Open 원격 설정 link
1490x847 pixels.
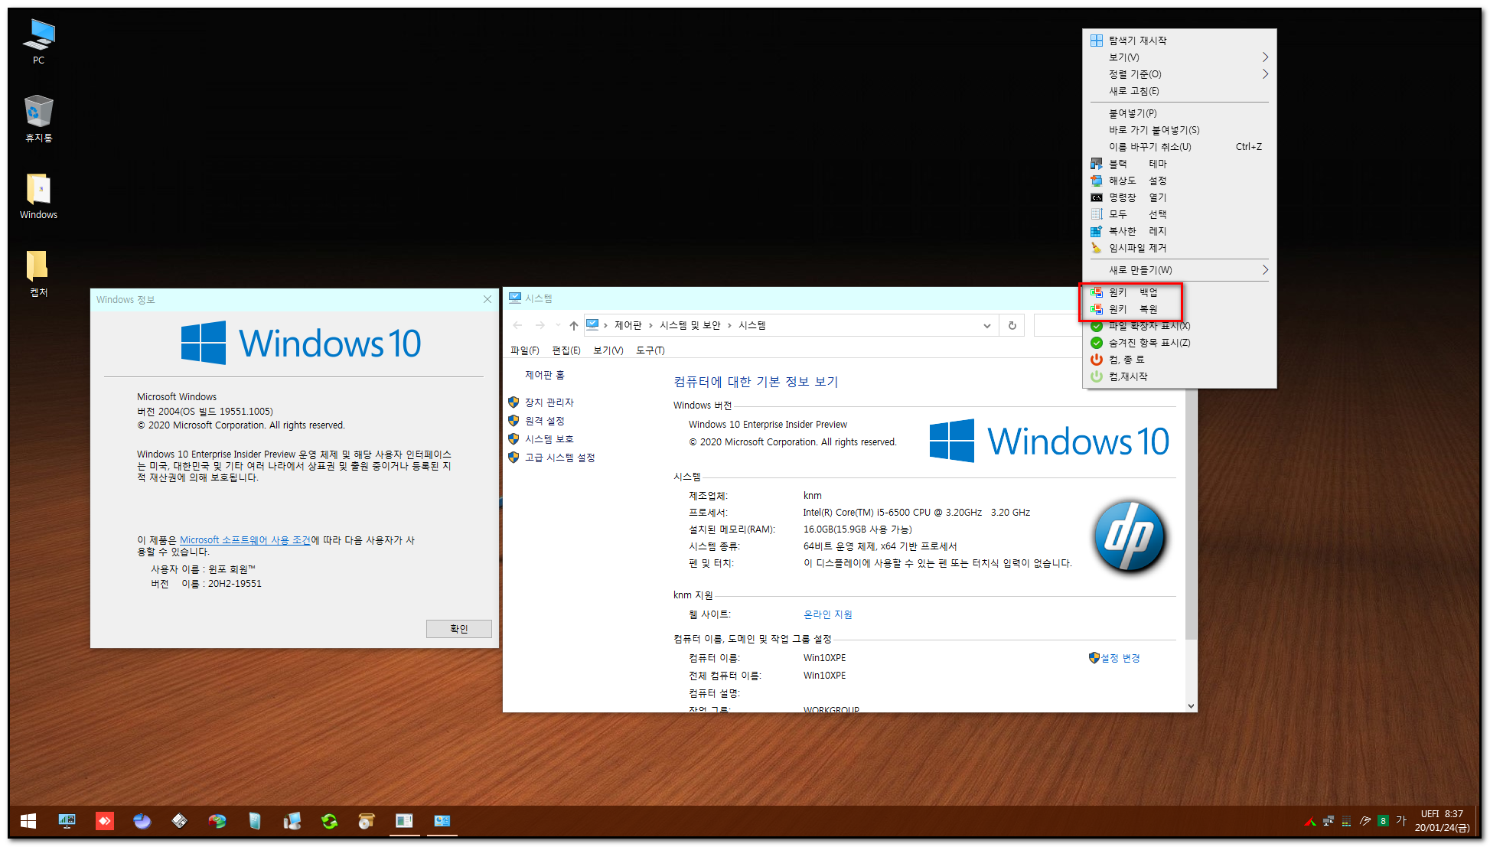545,421
